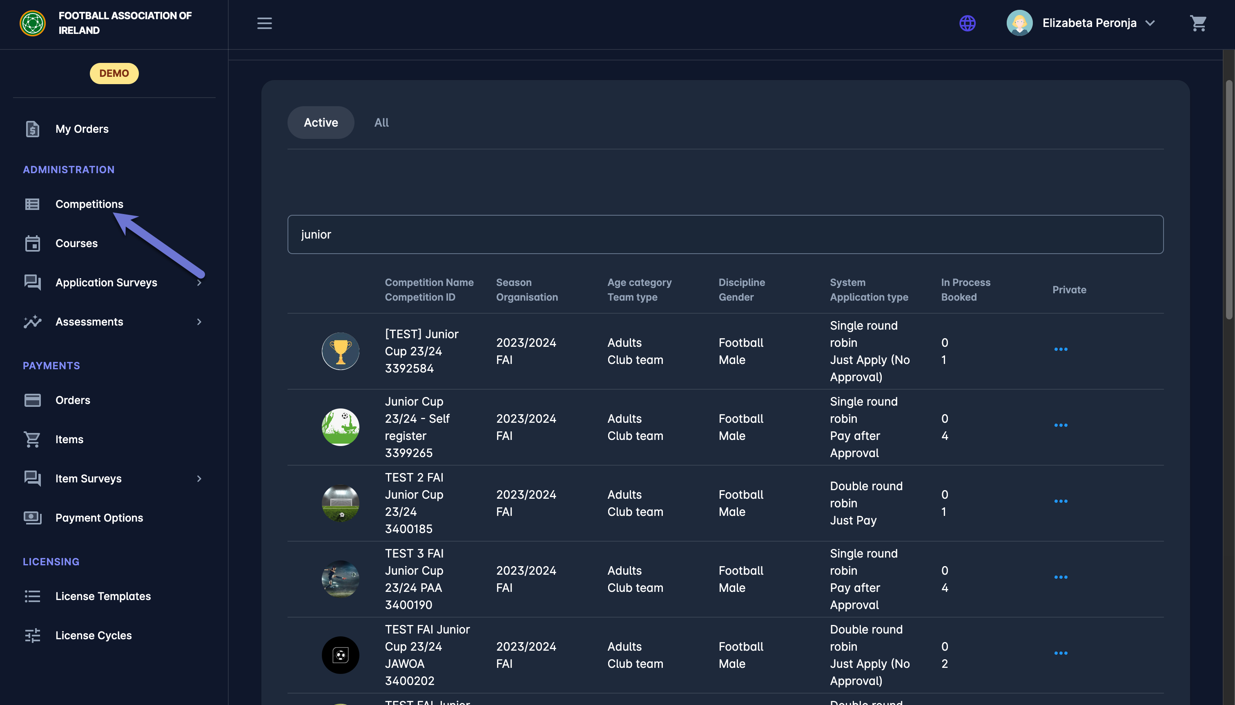The width and height of the screenshot is (1235, 705).
Task: Click the My Orders document icon
Action: coord(32,129)
